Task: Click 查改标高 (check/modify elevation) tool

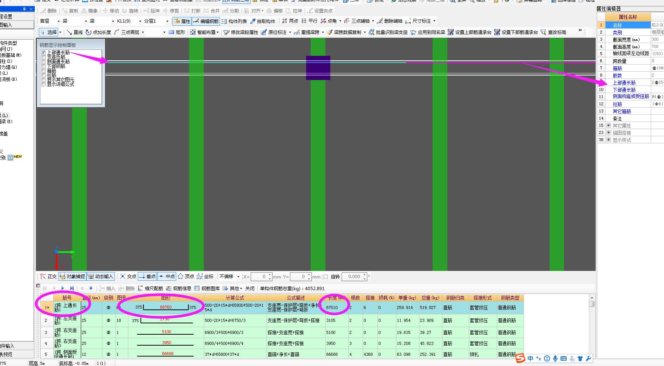Action: click(553, 32)
